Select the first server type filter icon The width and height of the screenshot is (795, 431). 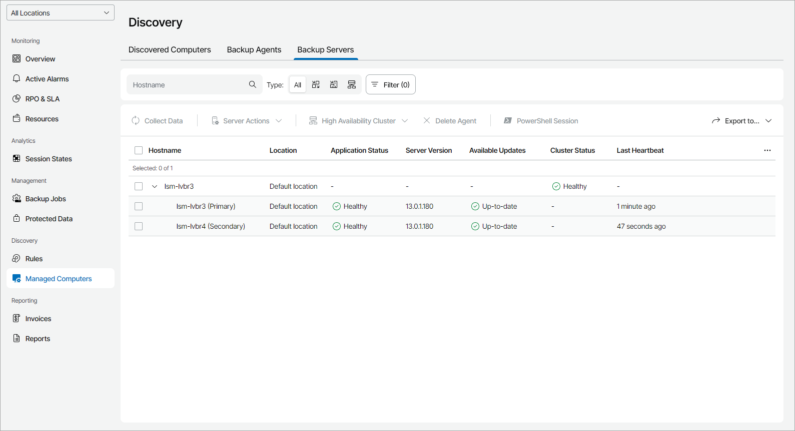point(316,84)
